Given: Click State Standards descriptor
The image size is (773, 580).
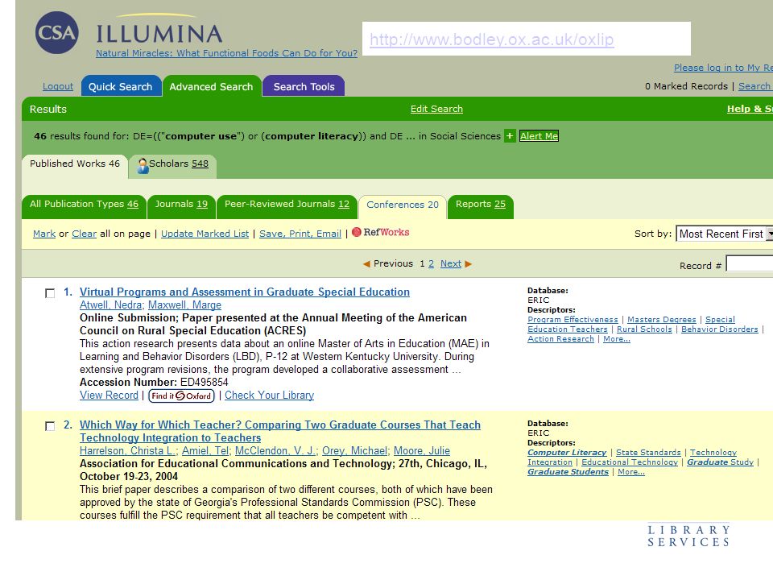Looking at the screenshot, I should pos(648,452).
